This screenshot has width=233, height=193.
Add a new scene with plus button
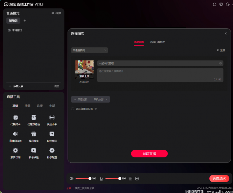[25, 21]
